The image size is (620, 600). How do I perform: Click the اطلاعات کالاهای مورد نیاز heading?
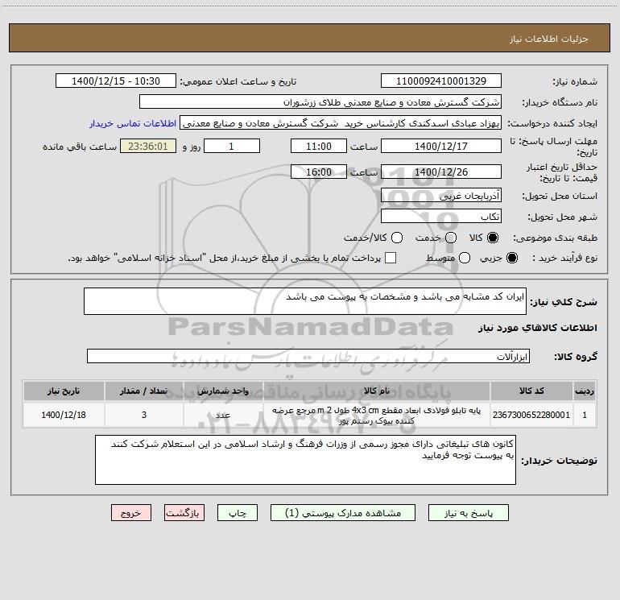(537, 328)
